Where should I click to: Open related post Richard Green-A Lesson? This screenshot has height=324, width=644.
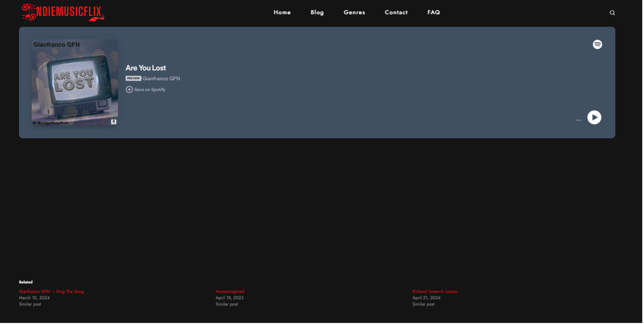coord(436,292)
